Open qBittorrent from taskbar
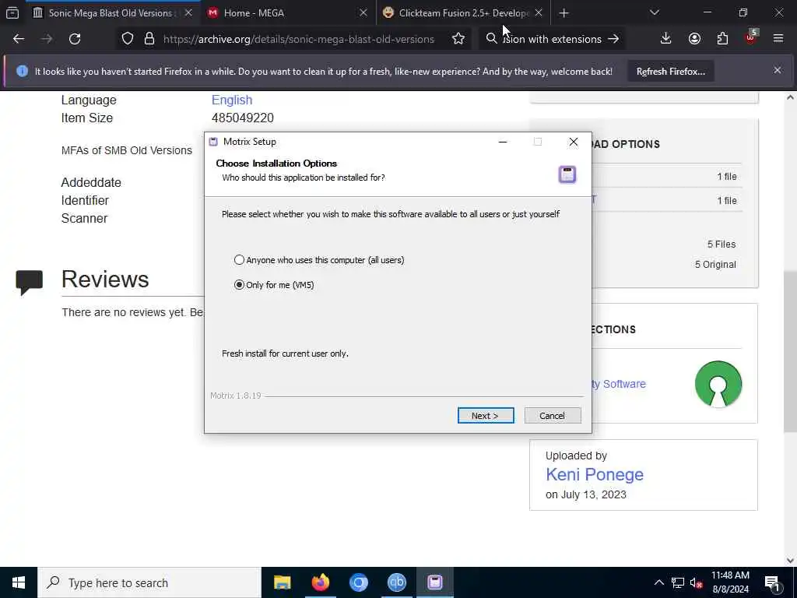 tap(396, 582)
